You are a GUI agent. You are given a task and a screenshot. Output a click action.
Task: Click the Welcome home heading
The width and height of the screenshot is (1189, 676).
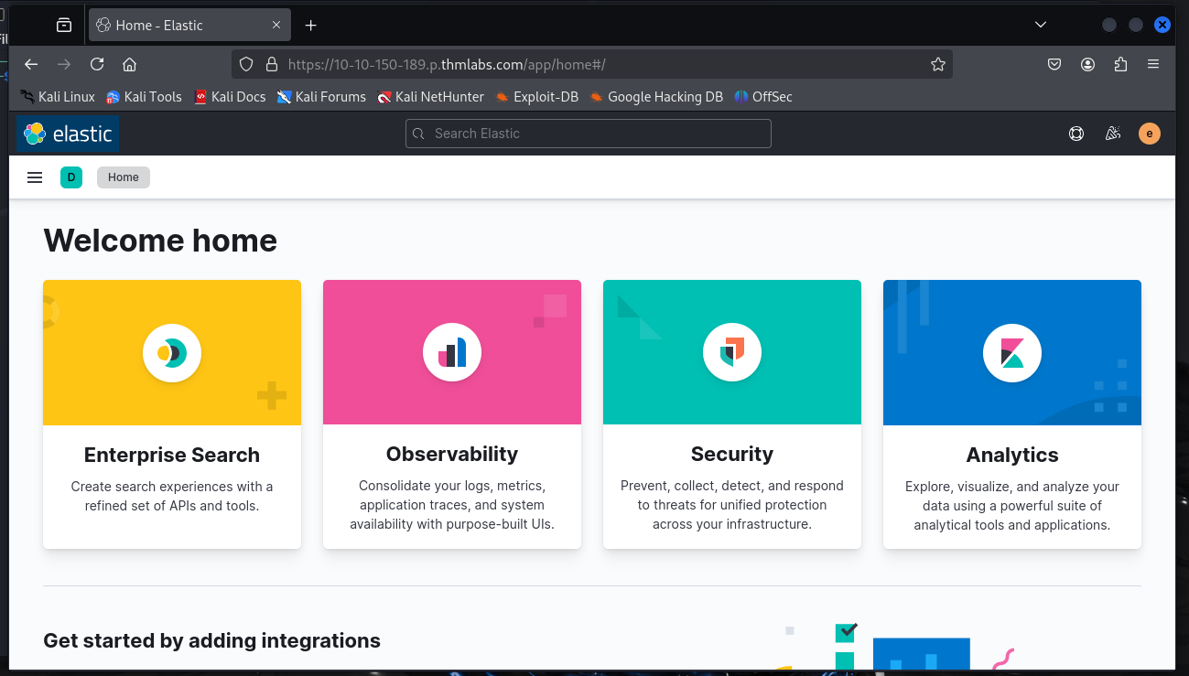click(x=160, y=241)
